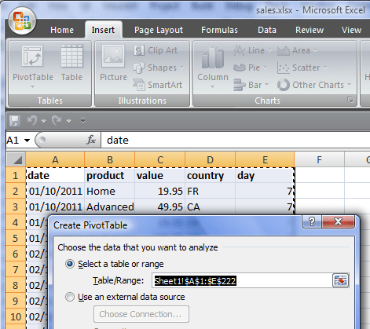Click cell containing product header

pos(109,175)
